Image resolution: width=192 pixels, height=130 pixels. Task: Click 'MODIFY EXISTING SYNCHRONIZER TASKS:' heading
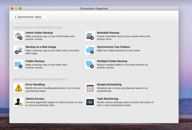click(x=40, y=79)
